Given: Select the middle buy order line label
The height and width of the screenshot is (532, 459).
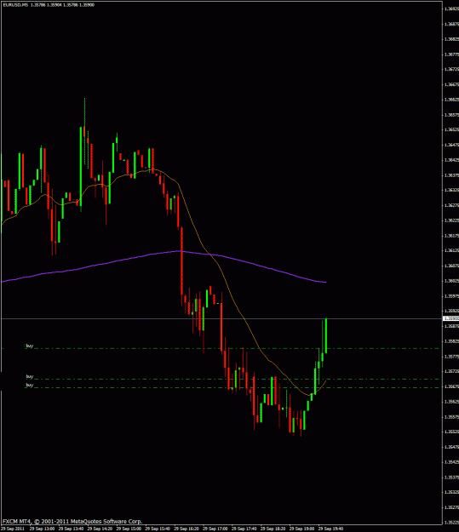Looking at the screenshot, I should click(x=30, y=376).
